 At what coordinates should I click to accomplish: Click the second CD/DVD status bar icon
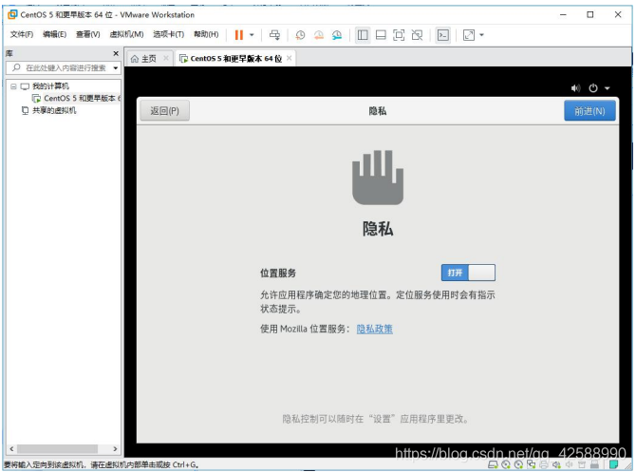pyautogui.click(x=518, y=464)
